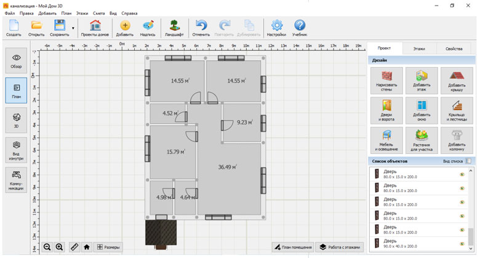Open 'Крыльцо и лестницы' tool
Image resolution: width=480 pixels, height=258 pixels.
[x=457, y=110]
